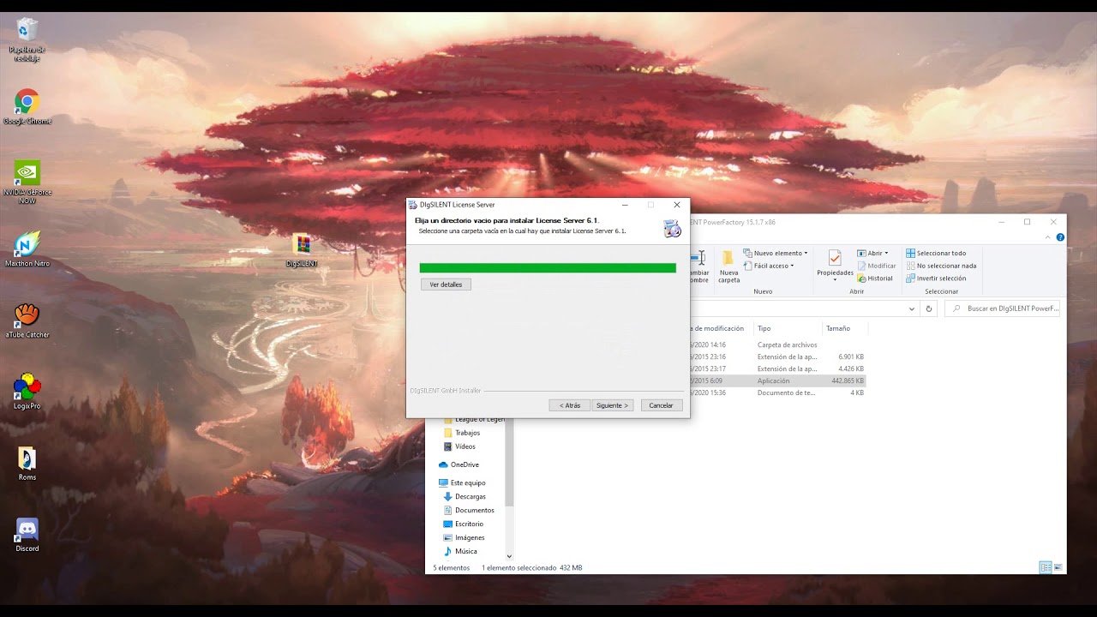
Task: Click the Siguiente button in installer
Action: point(613,405)
